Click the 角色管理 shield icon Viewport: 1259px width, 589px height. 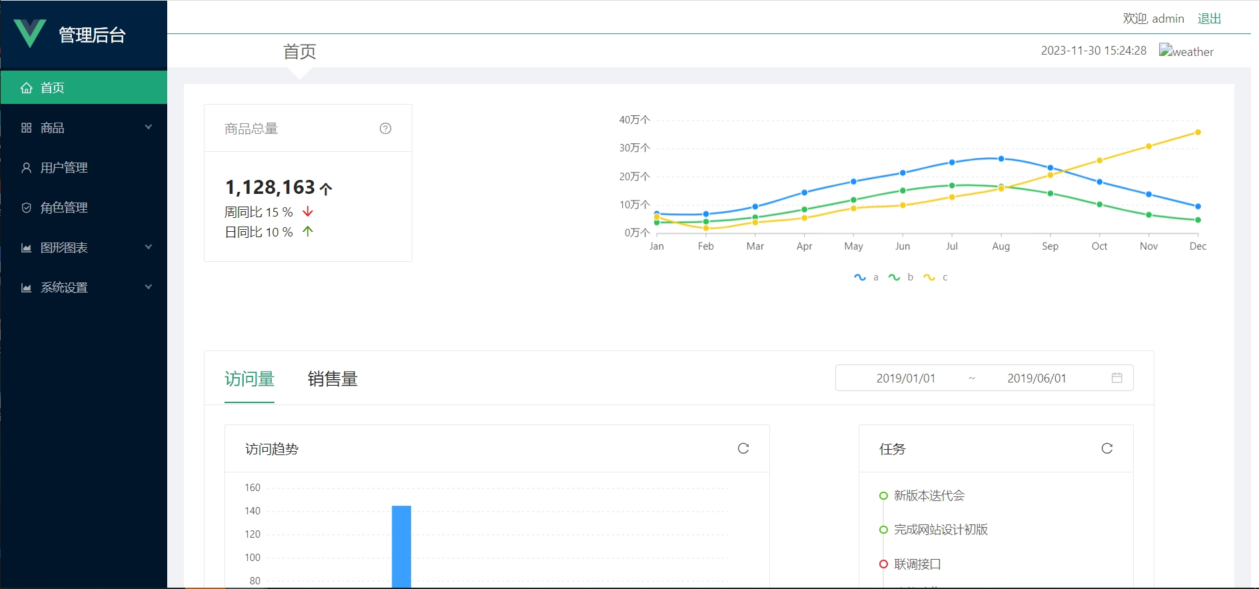(27, 208)
